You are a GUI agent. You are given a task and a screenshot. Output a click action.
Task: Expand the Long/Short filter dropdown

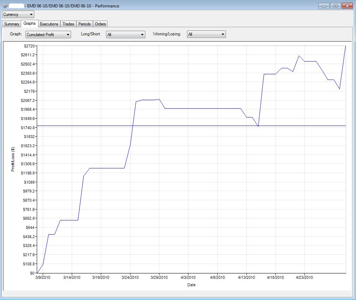point(126,35)
